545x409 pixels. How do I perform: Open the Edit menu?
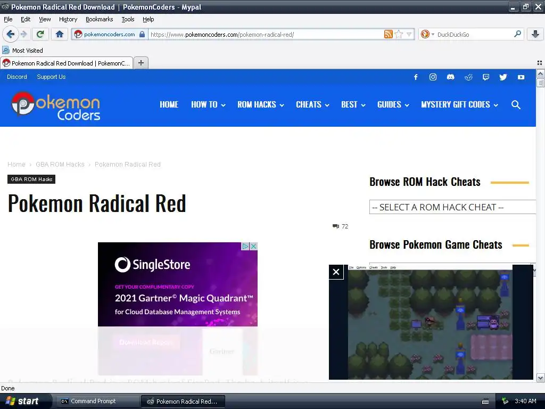pyautogui.click(x=26, y=19)
